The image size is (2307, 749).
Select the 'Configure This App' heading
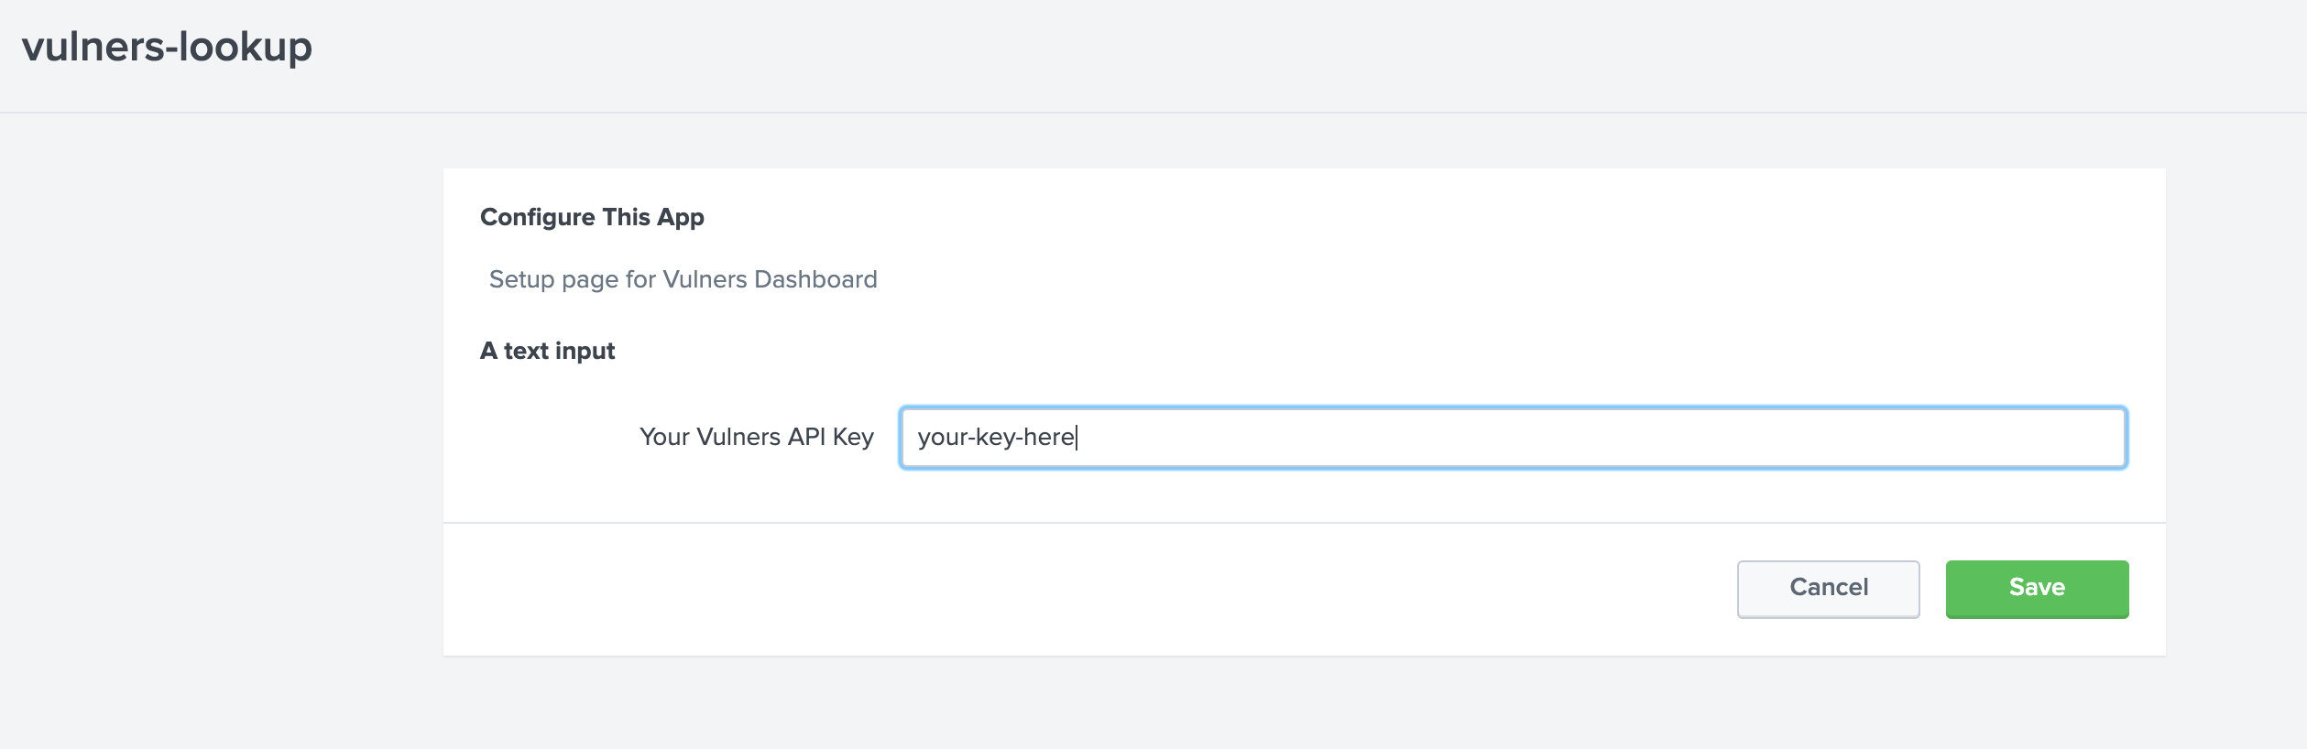tap(592, 217)
